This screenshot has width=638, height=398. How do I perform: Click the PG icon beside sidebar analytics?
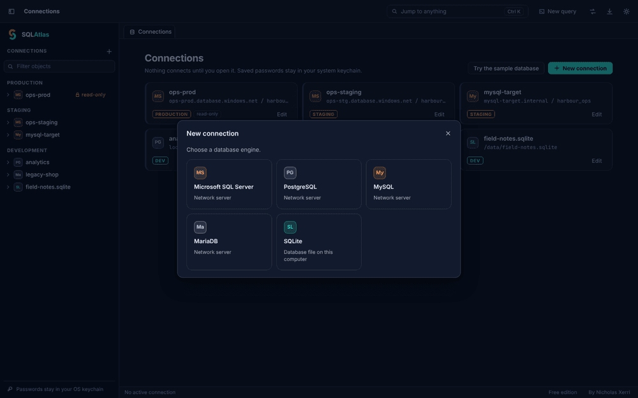(18, 162)
